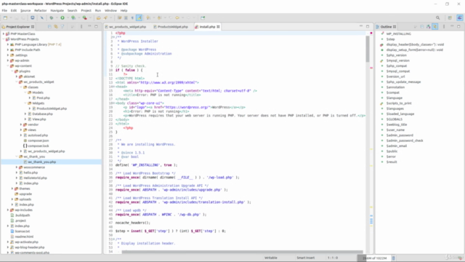Toggle Link with Editor in Project Explorer
The width and height of the screenshot is (465, 262).
56,27
